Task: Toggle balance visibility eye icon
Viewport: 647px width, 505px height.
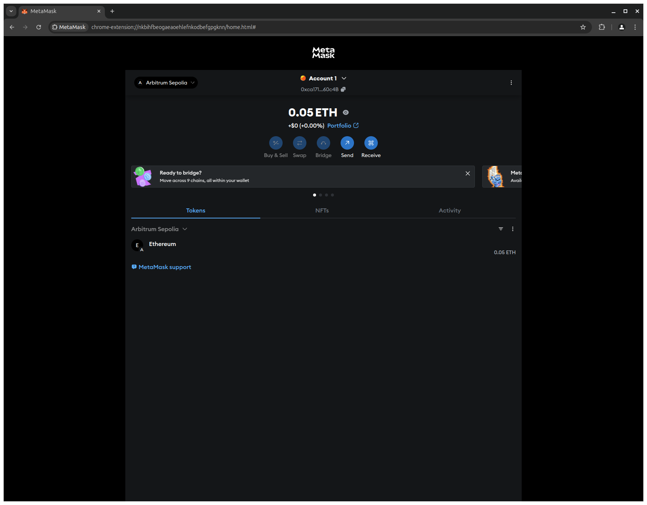Action: (346, 112)
